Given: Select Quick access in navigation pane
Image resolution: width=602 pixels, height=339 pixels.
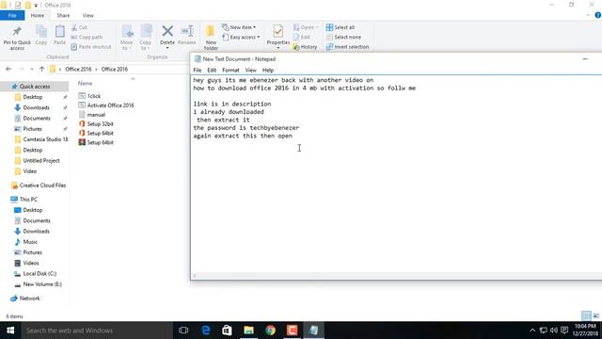Looking at the screenshot, I should pyautogui.click(x=35, y=87).
